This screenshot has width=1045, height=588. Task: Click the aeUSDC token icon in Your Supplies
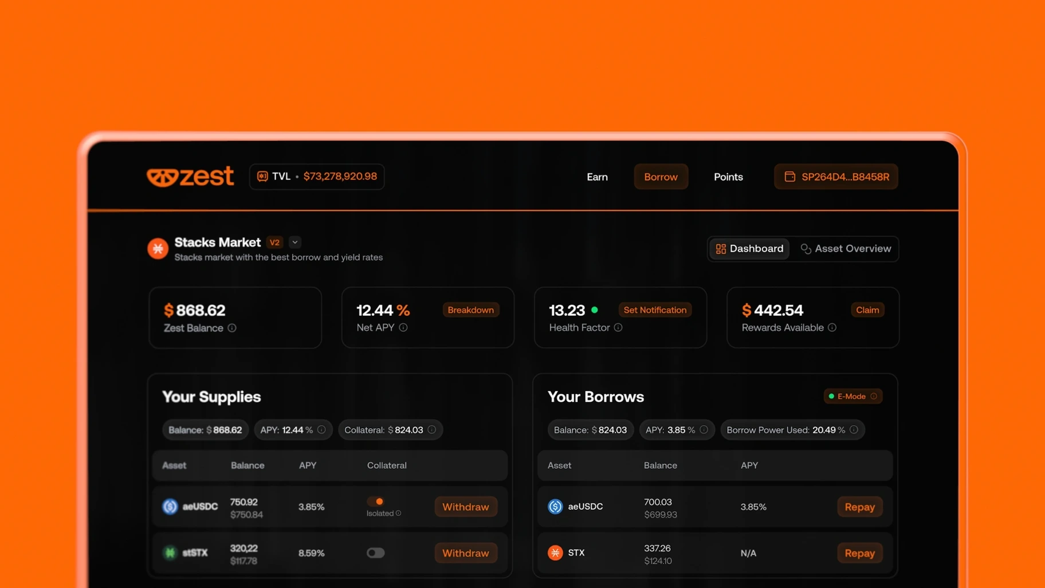pyautogui.click(x=170, y=507)
